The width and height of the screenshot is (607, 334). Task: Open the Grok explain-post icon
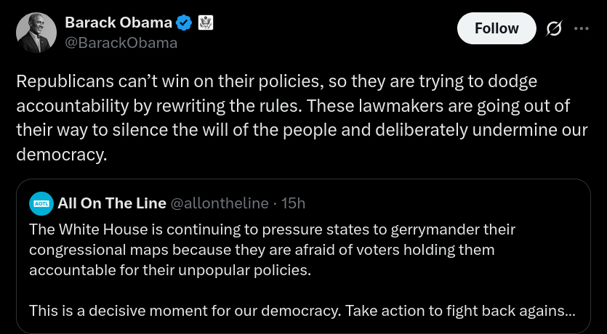click(553, 29)
